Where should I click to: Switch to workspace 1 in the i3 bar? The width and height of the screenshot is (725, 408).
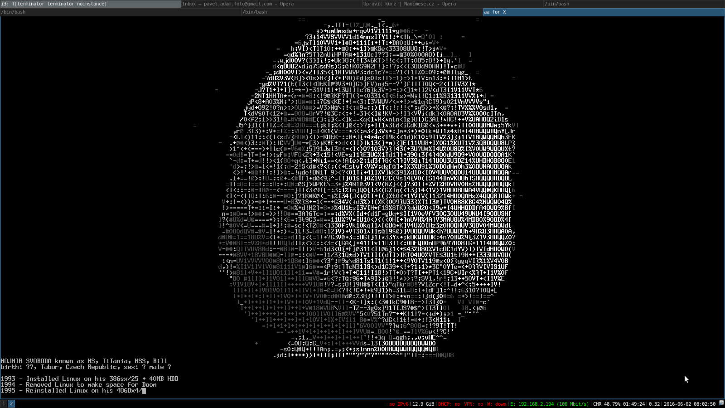pos(4,403)
